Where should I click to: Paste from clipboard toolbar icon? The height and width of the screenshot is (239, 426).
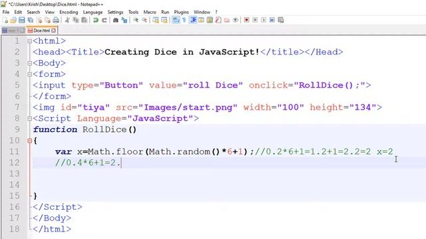[85, 20]
